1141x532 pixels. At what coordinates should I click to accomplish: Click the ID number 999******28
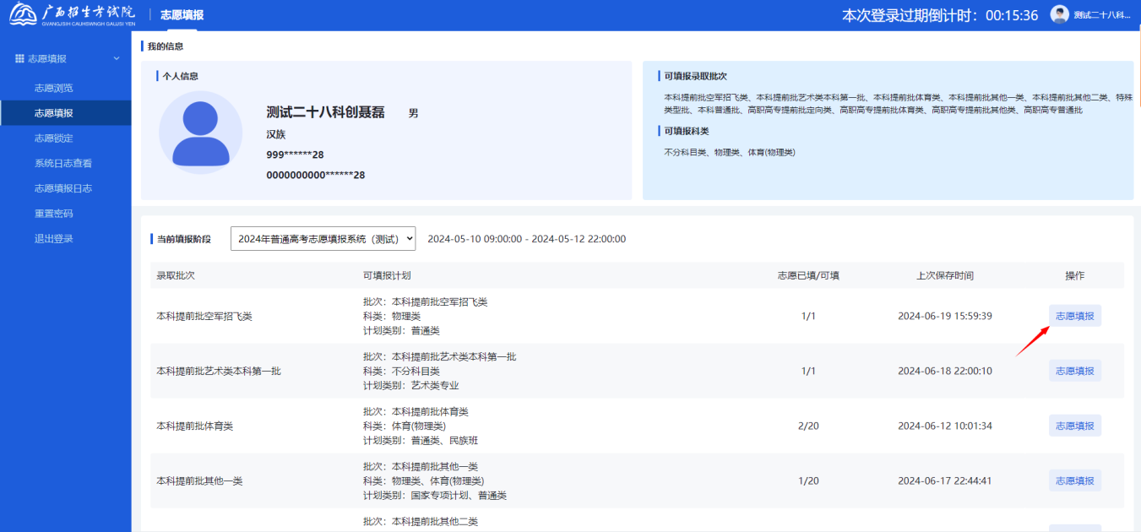(x=295, y=155)
